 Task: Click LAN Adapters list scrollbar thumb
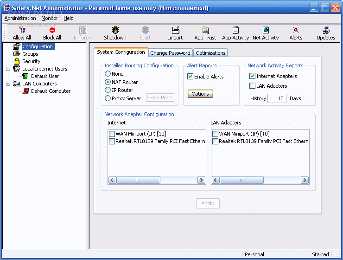[x=241, y=180]
